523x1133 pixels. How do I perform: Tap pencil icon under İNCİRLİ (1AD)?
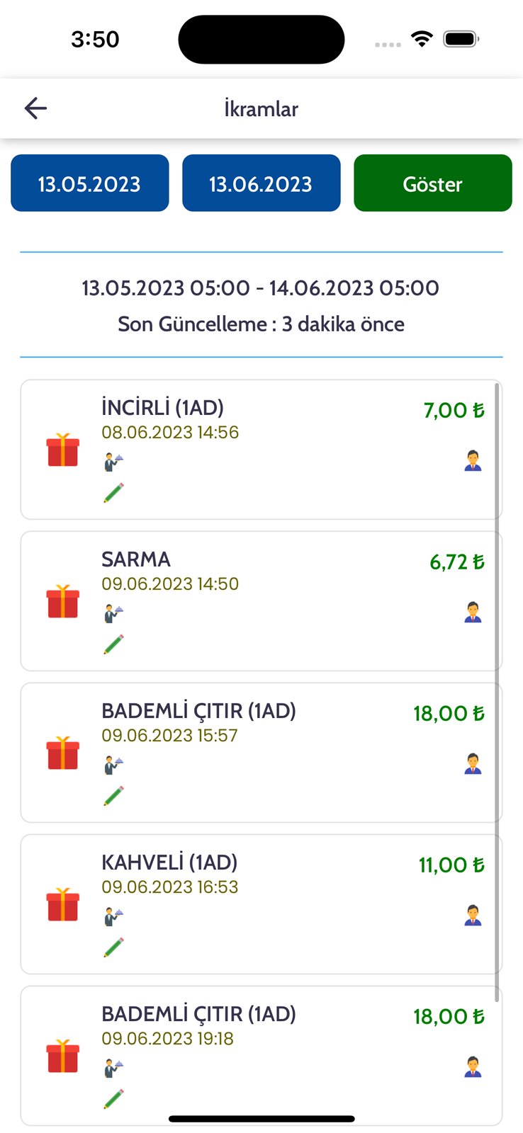[113, 493]
